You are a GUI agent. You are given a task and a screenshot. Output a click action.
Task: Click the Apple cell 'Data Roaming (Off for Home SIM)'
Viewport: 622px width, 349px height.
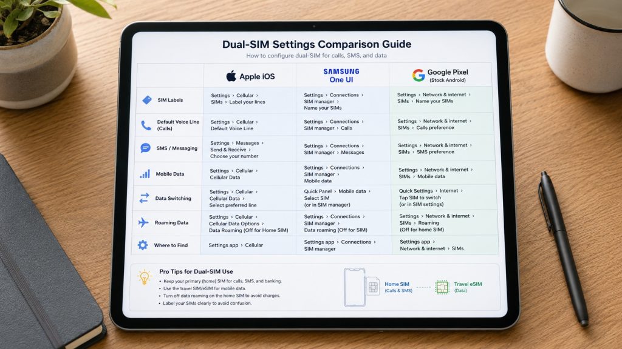(x=248, y=230)
